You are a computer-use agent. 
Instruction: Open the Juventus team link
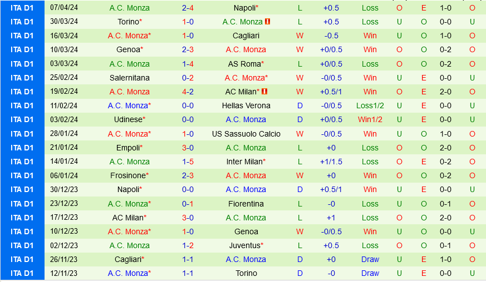click(244, 245)
